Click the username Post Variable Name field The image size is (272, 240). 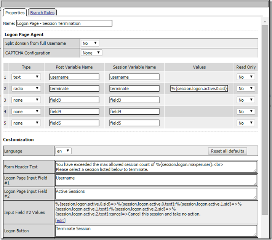click(74, 77)
